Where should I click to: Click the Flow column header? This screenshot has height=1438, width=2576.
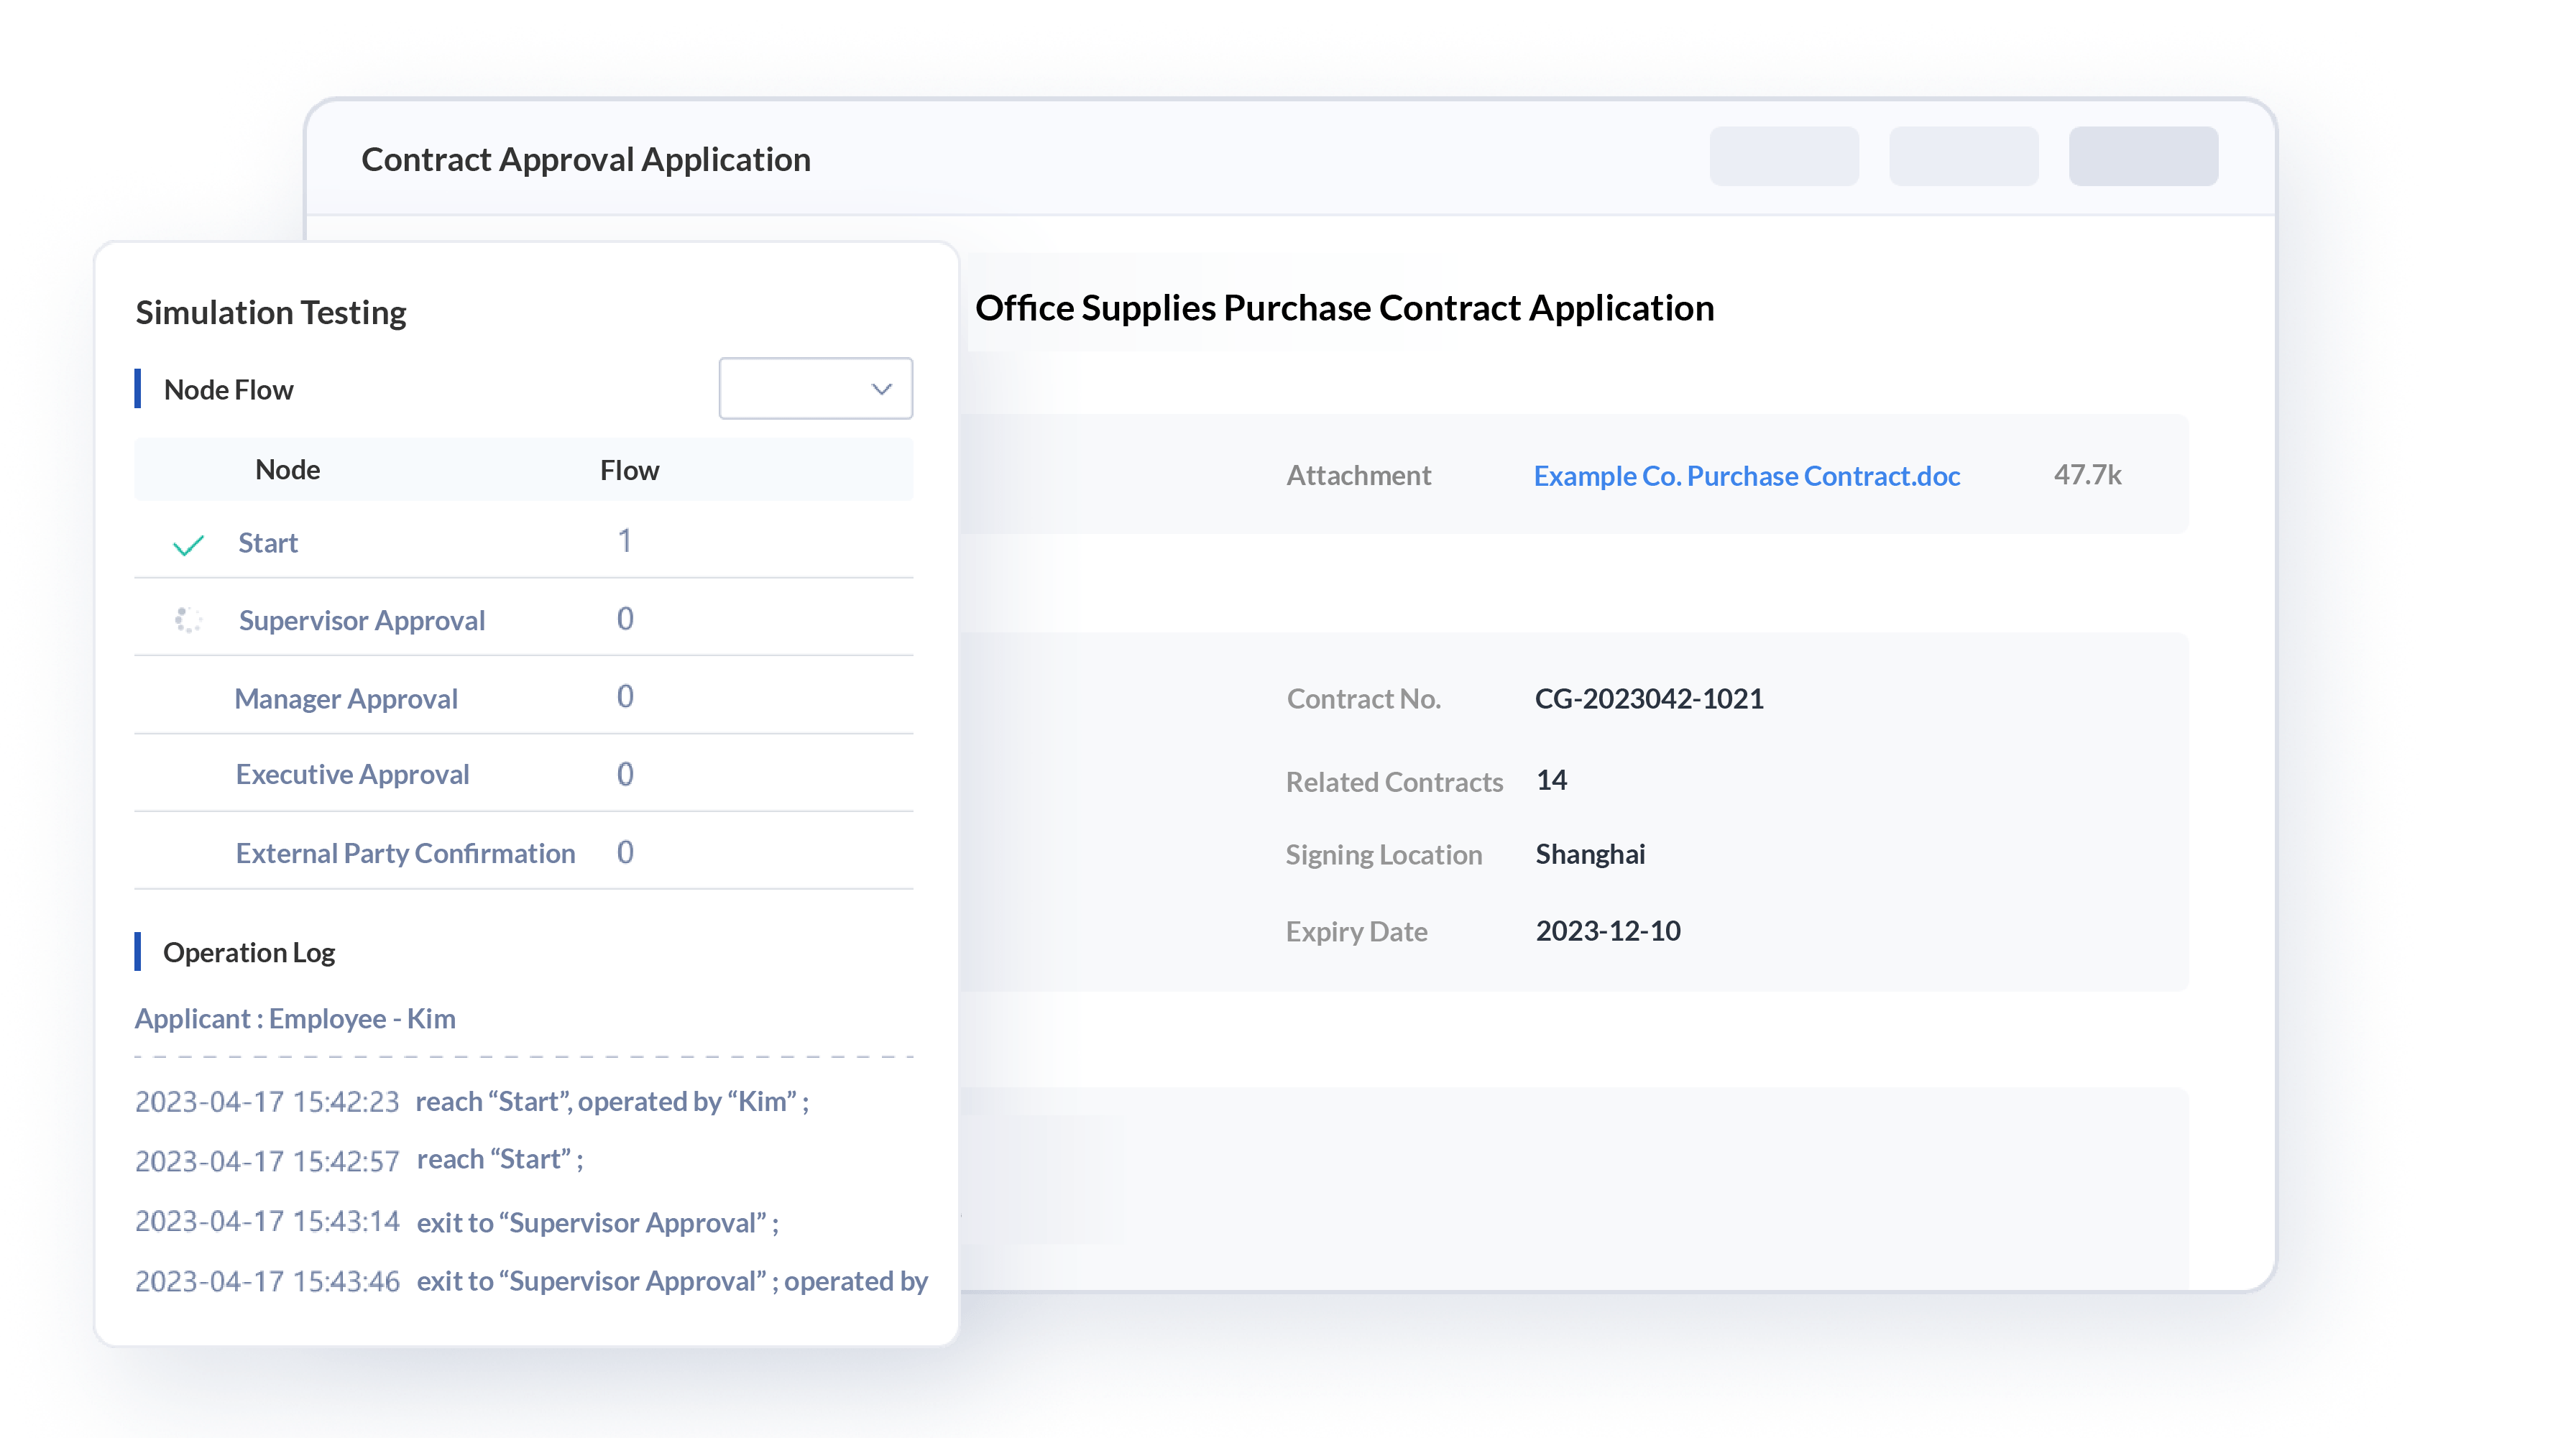[x=629, y=470]
